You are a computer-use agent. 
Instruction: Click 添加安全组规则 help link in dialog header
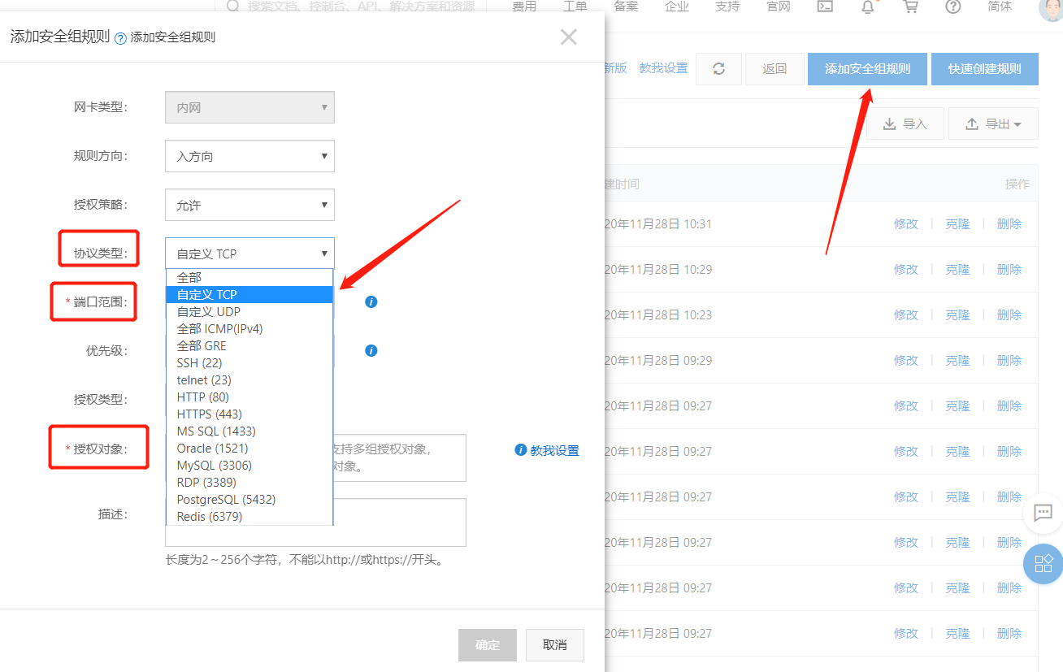point(172,37)
